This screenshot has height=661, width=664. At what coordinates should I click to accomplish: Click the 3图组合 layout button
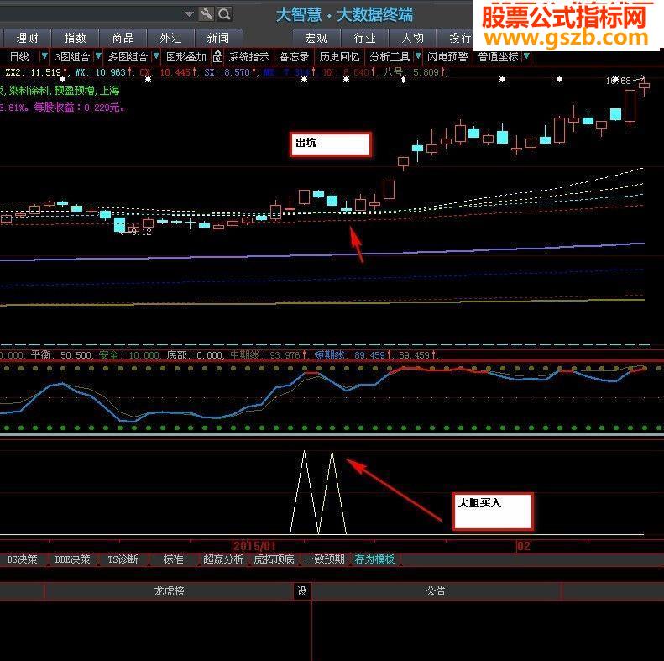[71, 57]
